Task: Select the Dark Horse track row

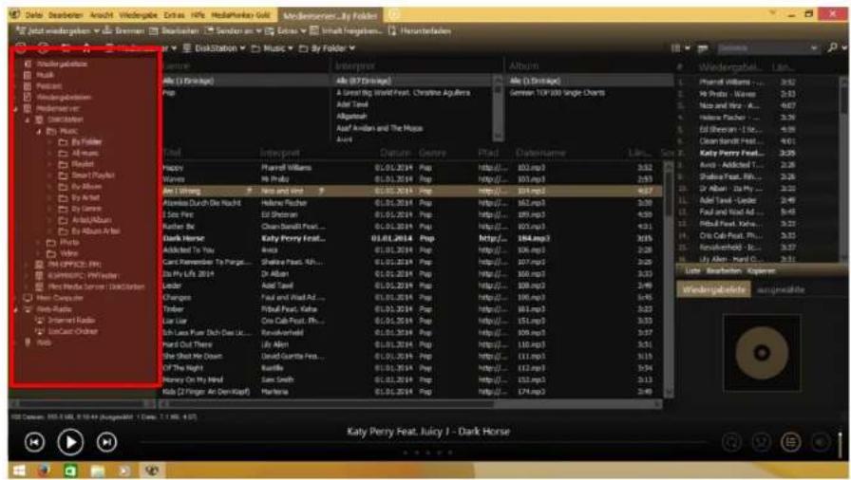Action: tap(411, 238)
